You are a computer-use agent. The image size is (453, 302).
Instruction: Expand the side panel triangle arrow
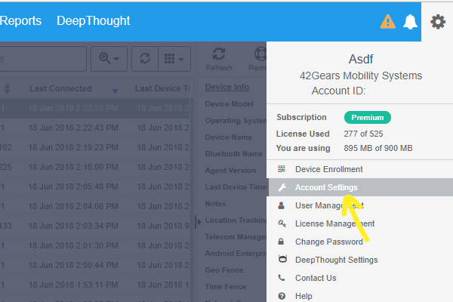[x=198, y=222]
